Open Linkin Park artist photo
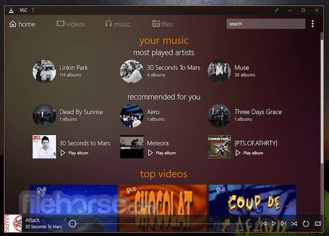 point(44,71)
